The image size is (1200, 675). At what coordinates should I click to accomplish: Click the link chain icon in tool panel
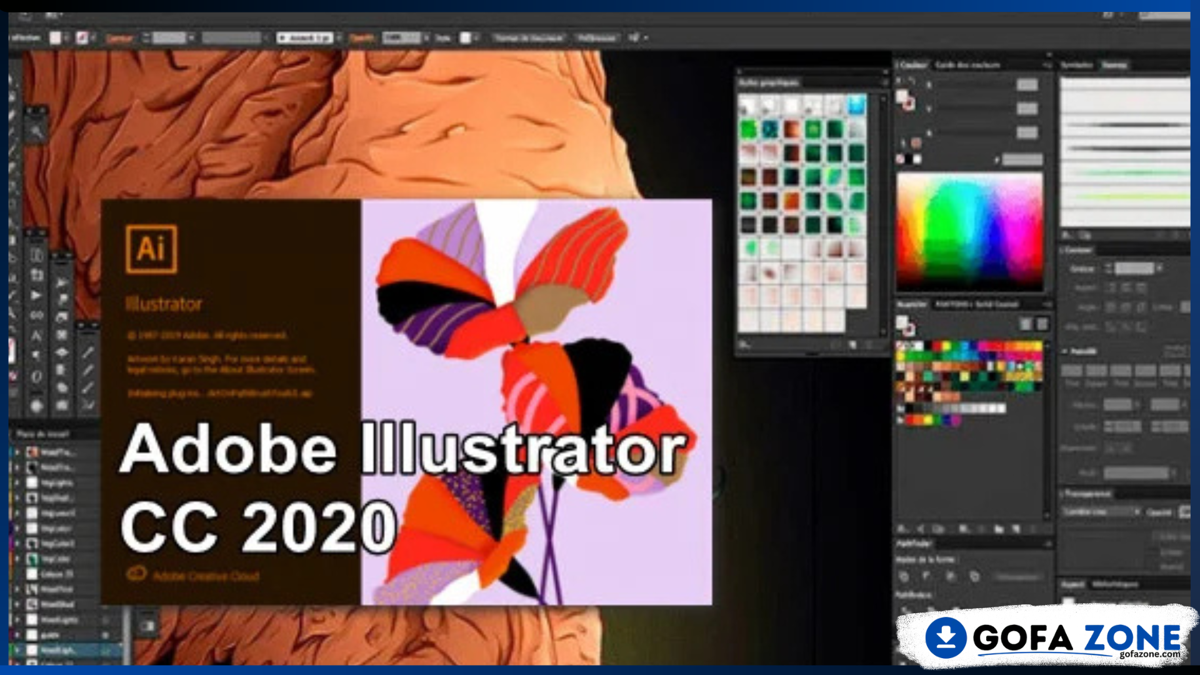click(x=36, y=315)
